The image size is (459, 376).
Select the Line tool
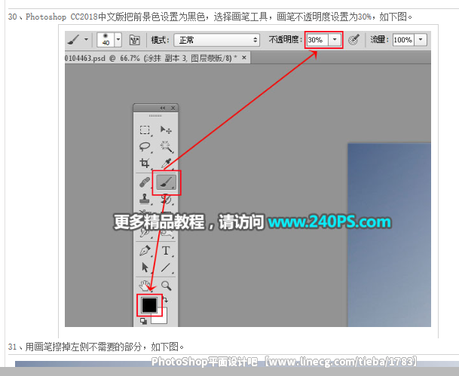(166, 267)
